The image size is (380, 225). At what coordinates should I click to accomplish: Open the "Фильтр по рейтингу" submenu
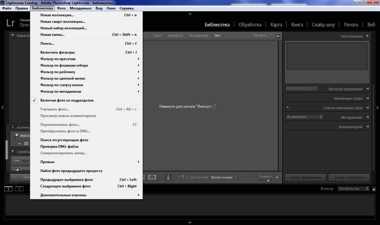(x=86, y=72)
